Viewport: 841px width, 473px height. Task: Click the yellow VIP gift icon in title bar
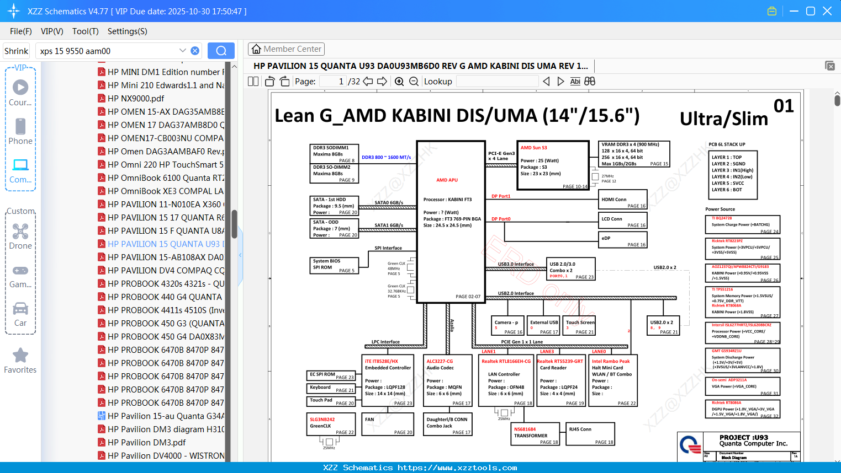click(x=772, y=11)
